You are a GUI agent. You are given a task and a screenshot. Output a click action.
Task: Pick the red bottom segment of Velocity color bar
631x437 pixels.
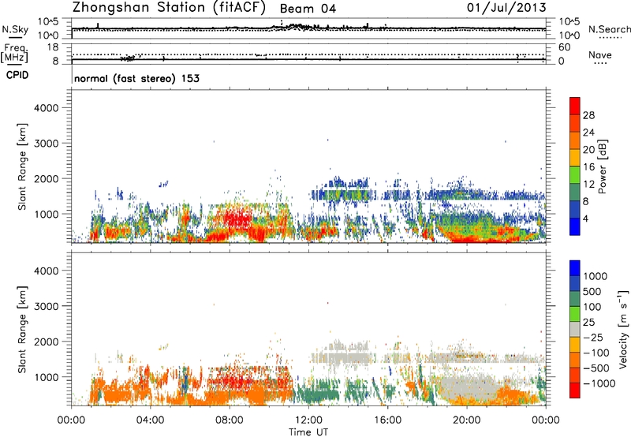pyautogui.click(x=575, y=390)
